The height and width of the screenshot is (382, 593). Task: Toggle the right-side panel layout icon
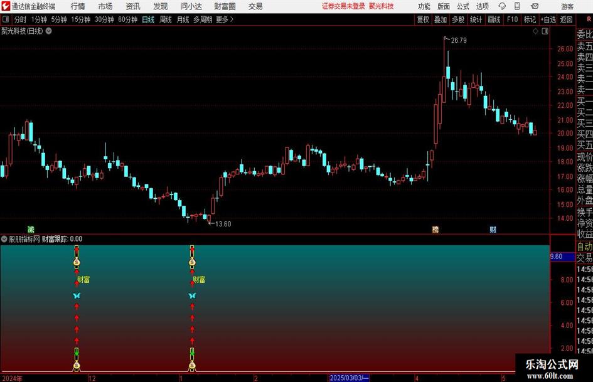click(545, 31)
